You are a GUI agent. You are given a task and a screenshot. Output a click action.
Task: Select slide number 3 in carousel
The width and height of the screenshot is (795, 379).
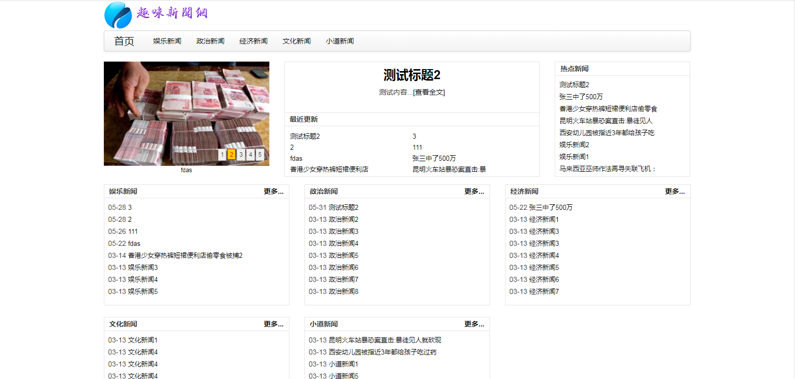tap(241, 155)
